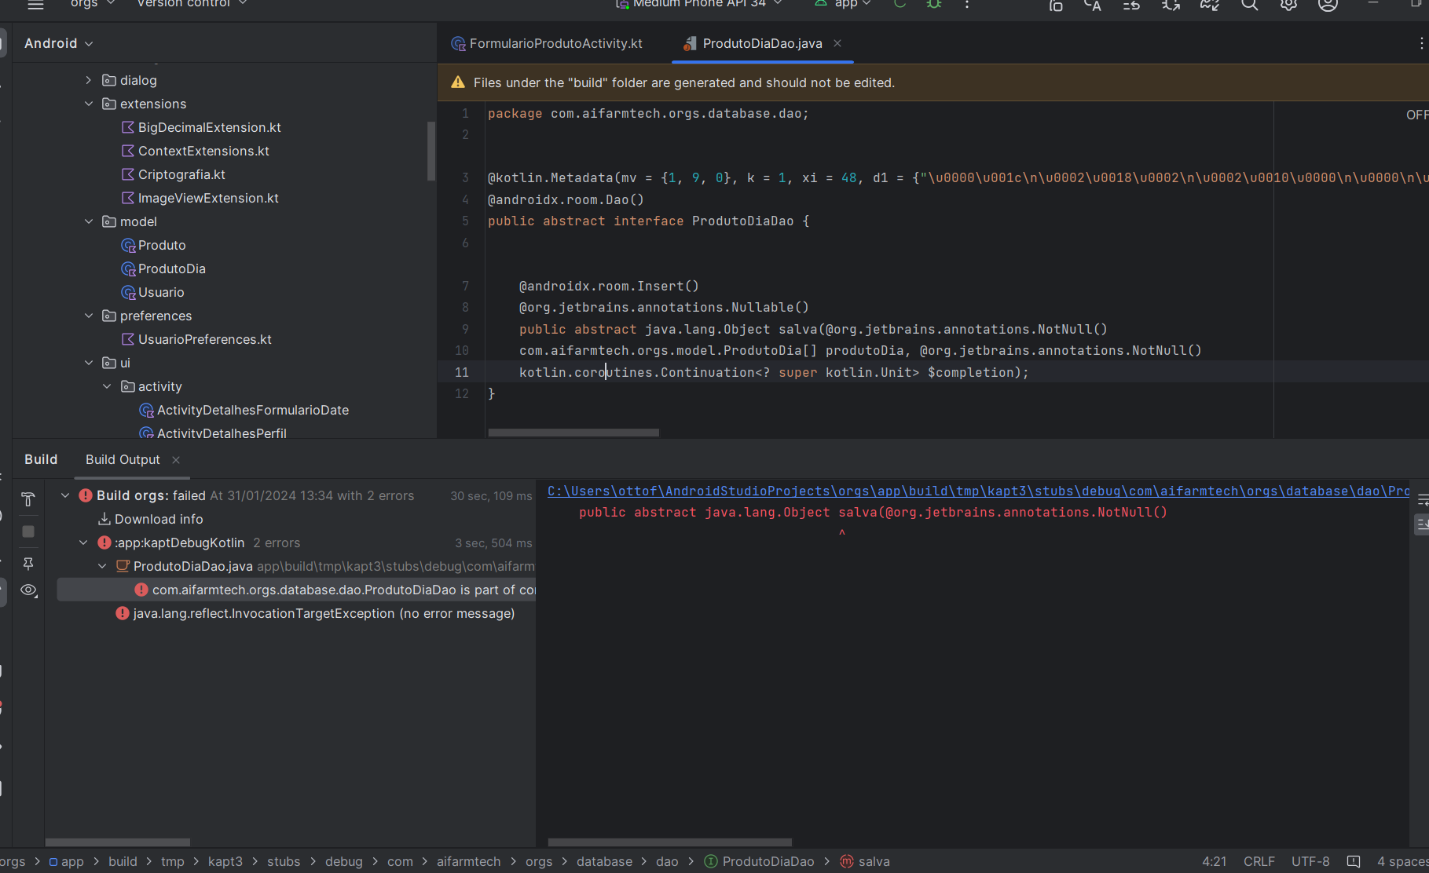Screen dimensions: 1429x873
Task: Select the Build tool window tab
Action: pos(41,459)
